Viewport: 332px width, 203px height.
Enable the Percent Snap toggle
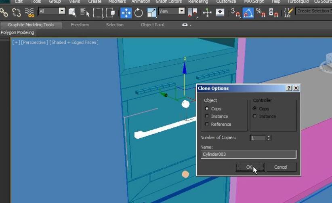(261, 13)
